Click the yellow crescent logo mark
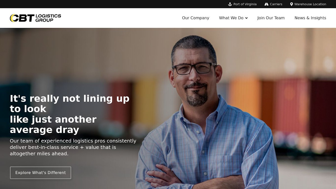The height and width of the screenshot is (189, 336). [x=12, y=18]
